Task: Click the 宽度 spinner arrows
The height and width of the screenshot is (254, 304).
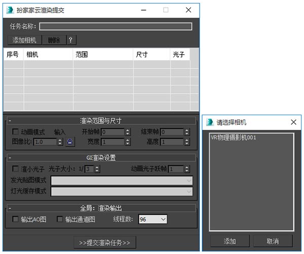Action: (127, 142)
